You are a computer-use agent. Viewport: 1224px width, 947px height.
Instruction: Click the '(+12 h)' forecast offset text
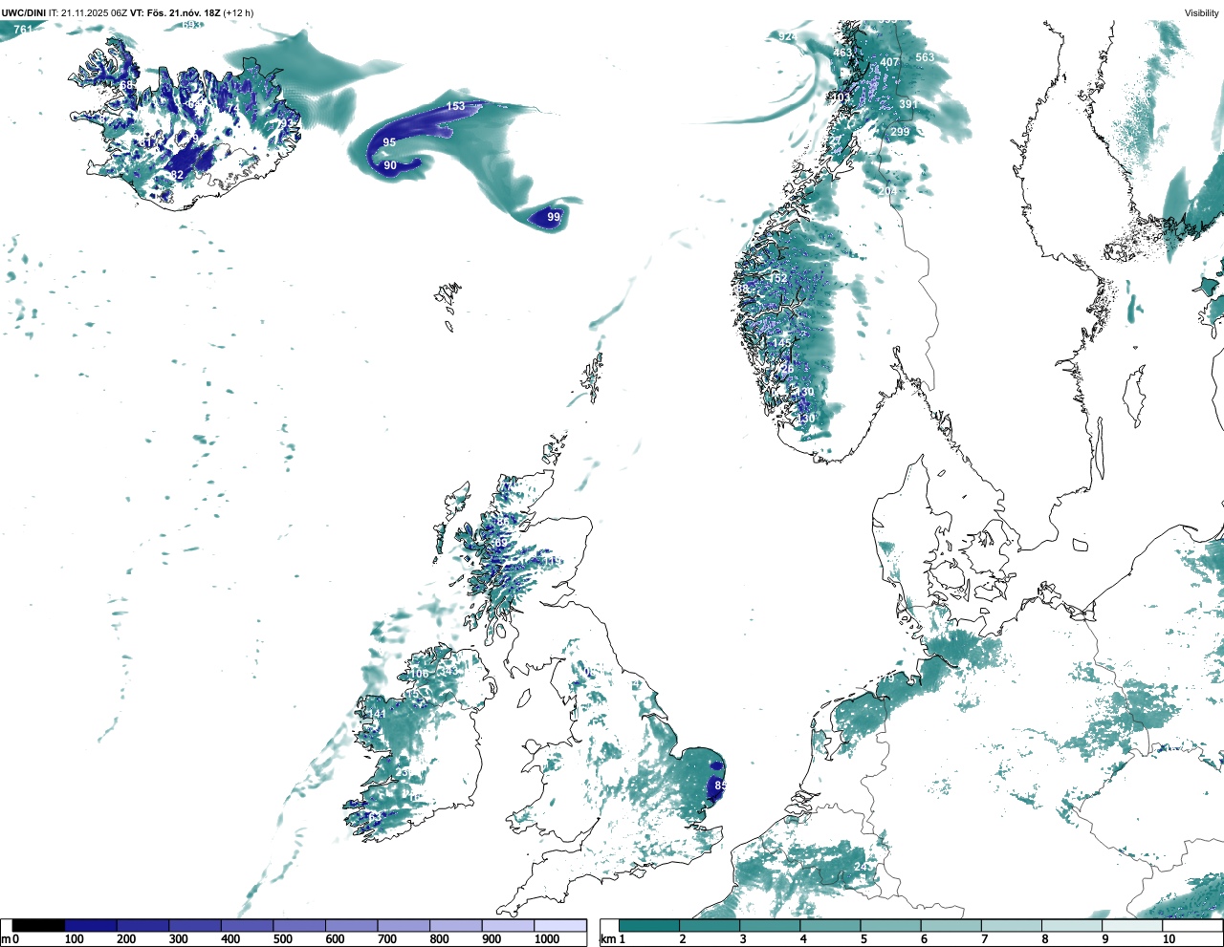[x=239, y=12]
